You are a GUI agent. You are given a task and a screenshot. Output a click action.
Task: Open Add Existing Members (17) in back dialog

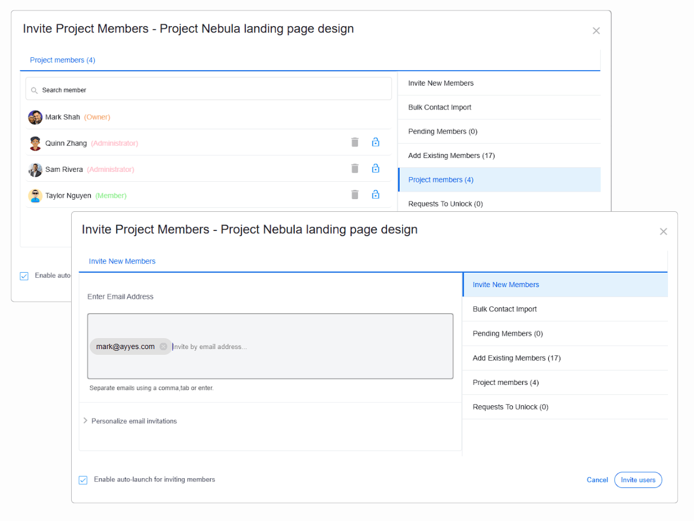pyautogui.click(x=499, y=156)
